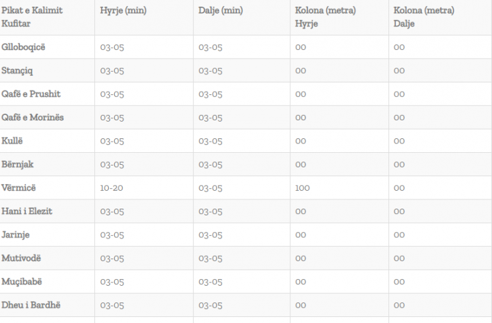Click the Bërnjak row name
Viewport: 492px width, 323px height.
(x=17, y=164)
